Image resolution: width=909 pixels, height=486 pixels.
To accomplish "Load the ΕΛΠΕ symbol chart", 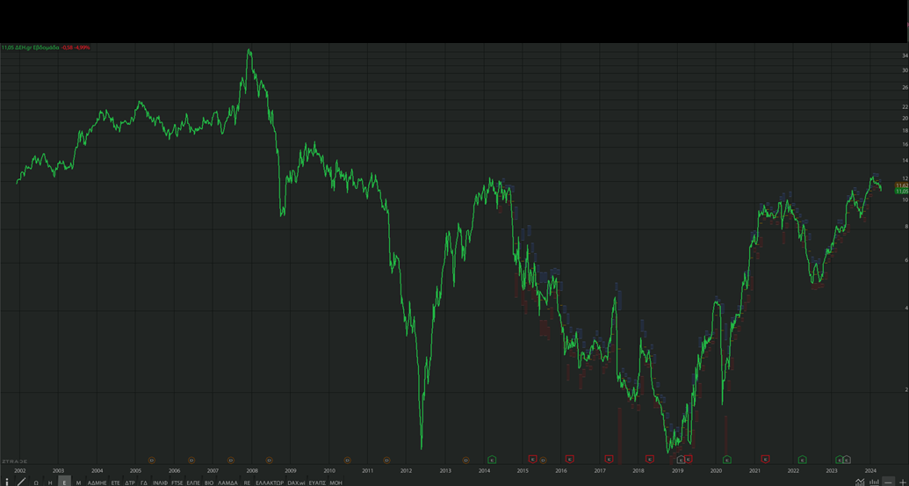I will click(x=193, y=482).
